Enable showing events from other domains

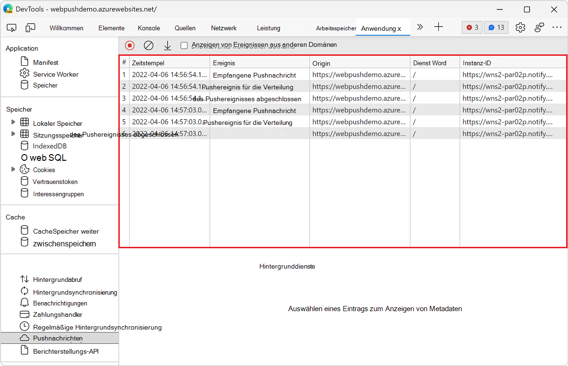184,45
